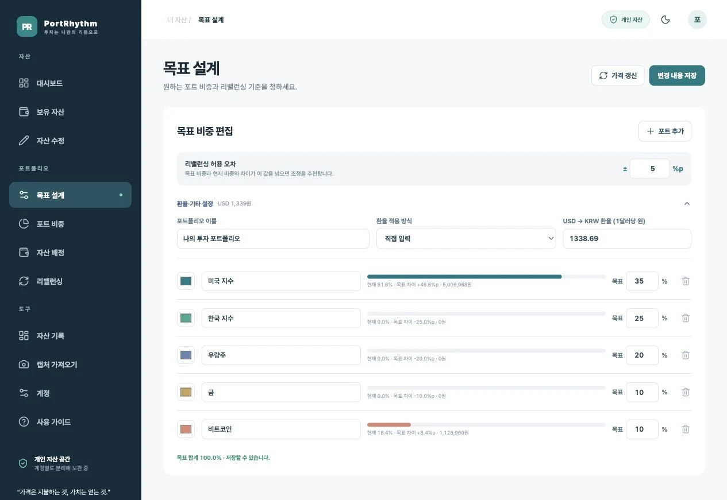The image size is (727, 500).
Task: Click the wallet icon next to 자산 배정
Action: point(24,253)
